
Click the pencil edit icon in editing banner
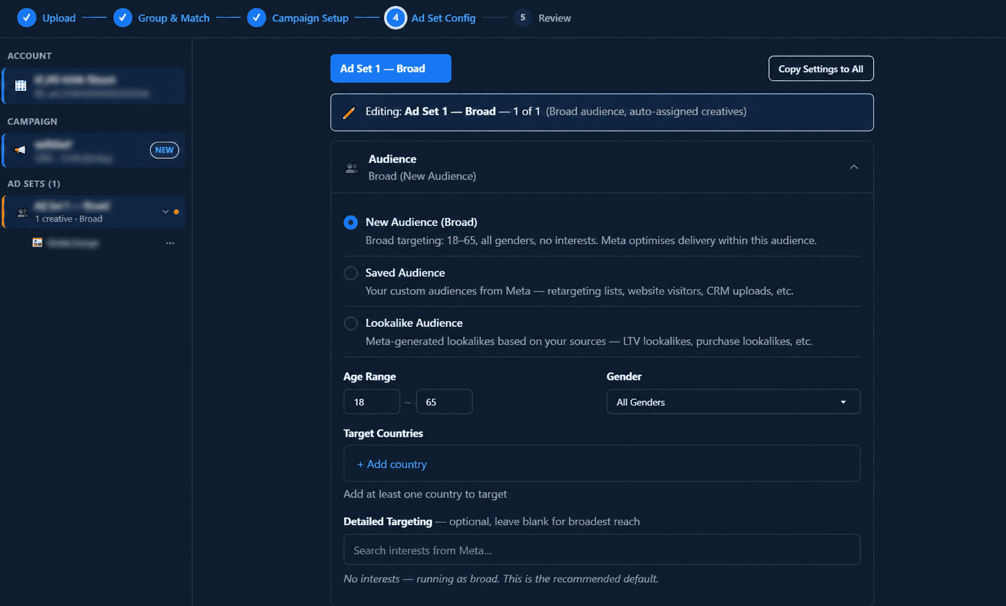click(x=349, y=113)
